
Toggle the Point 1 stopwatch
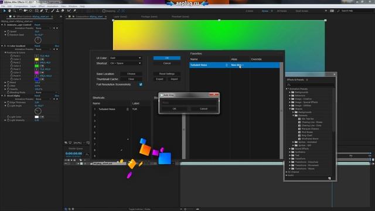click(12, 56)
